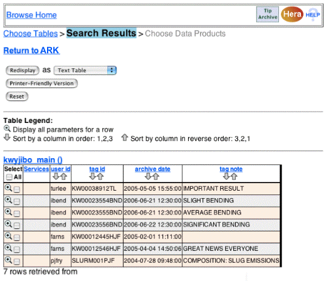
Task: Click the tag id cell KW00038912TL
Action: [94, 189]
